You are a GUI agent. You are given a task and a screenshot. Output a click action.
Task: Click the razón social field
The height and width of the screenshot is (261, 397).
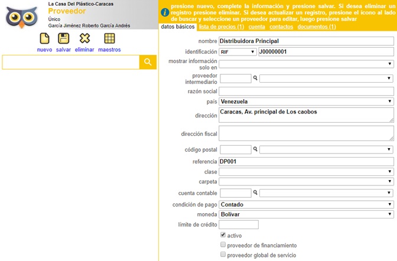coord(306,92)
